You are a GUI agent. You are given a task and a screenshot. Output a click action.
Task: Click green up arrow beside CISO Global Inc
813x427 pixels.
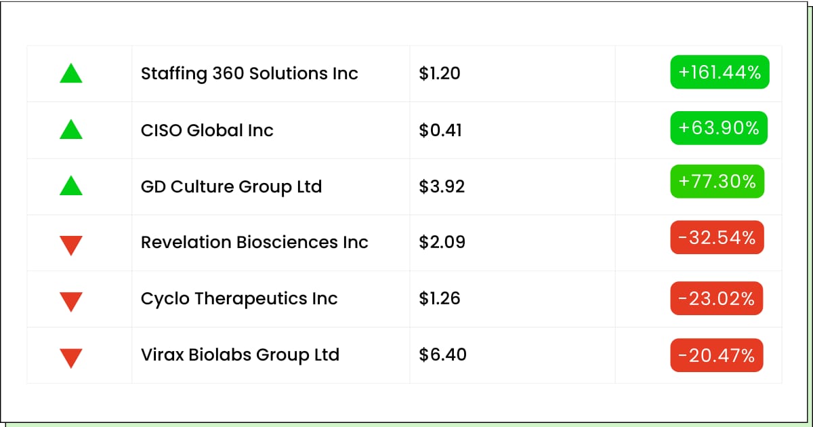pyautogui.click(x=71, y=129)
